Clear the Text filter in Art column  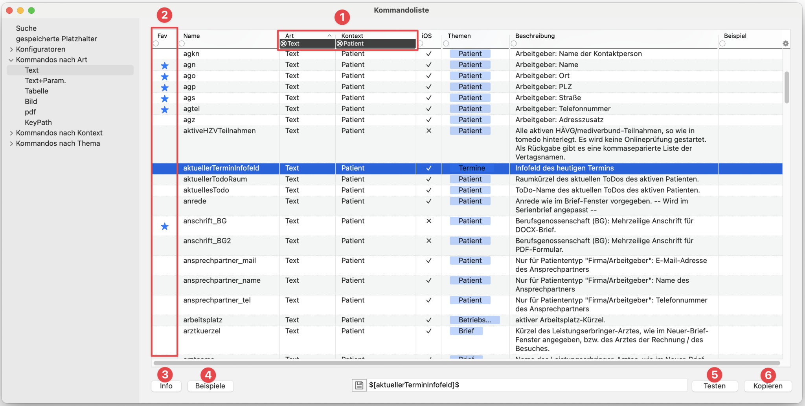tap(283, 44)
